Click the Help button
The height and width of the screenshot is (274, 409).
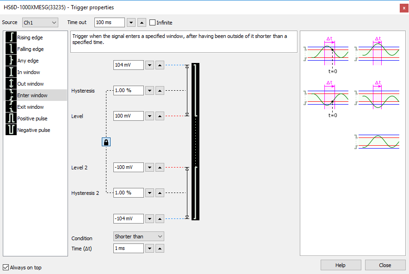coord(341,265)
